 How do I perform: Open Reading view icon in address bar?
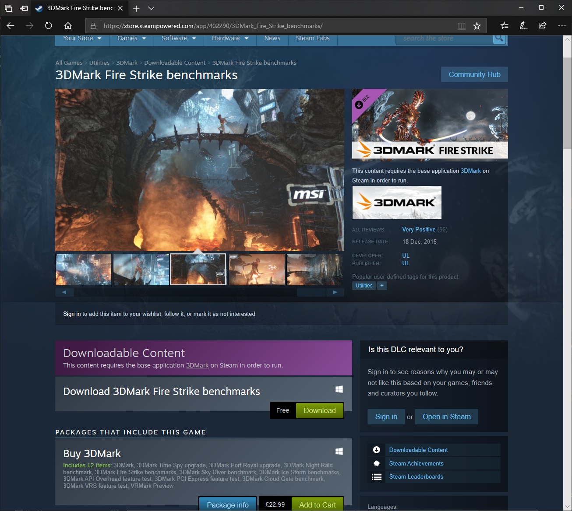click(x=461, y=26)
